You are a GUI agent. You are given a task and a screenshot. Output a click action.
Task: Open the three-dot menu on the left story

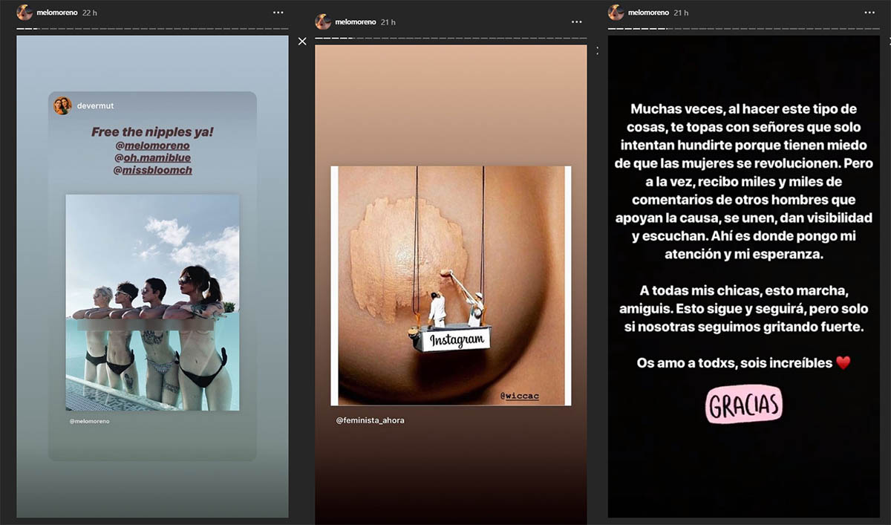coord(278,13)
